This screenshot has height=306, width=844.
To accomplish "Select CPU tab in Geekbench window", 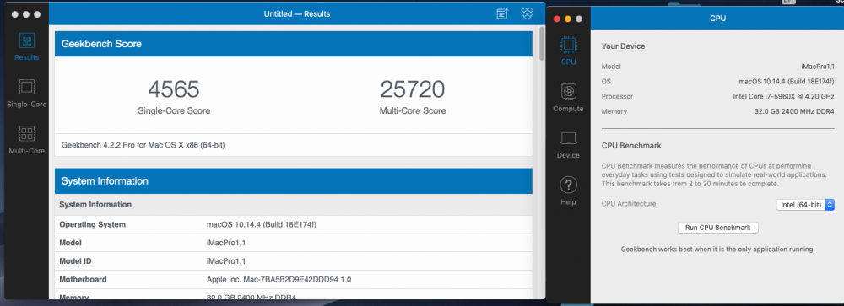I will tap(568, 51).
